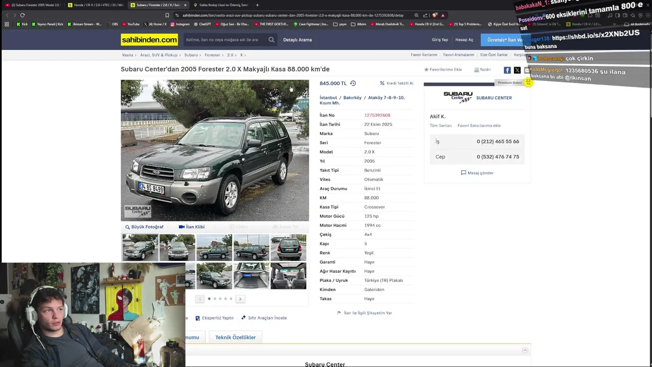Open the Instagram bookmark
Screen dimensions: 652x367
[180, 24]
